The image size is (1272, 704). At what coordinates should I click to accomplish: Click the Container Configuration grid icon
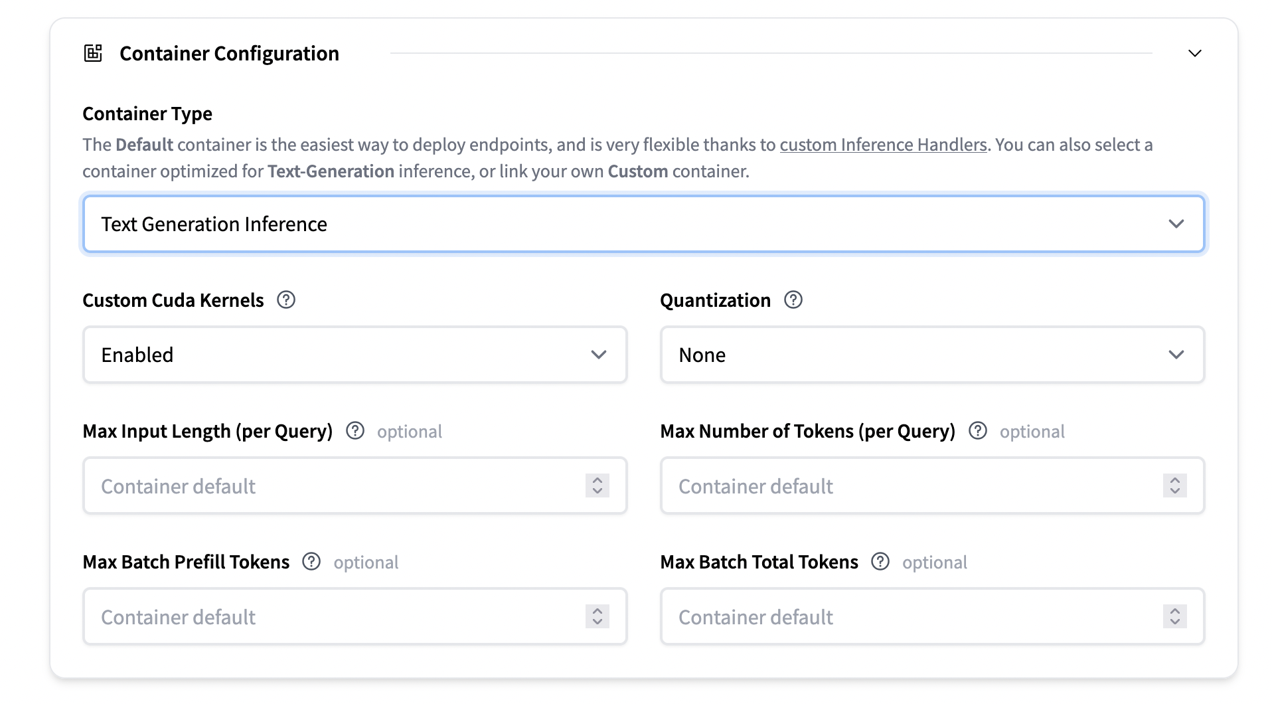tap(93, 53)
